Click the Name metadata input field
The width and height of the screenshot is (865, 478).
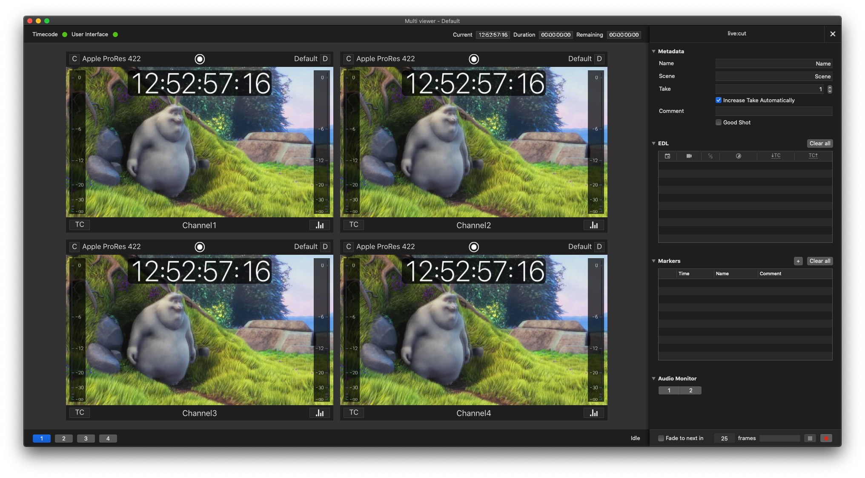point(774,63)
